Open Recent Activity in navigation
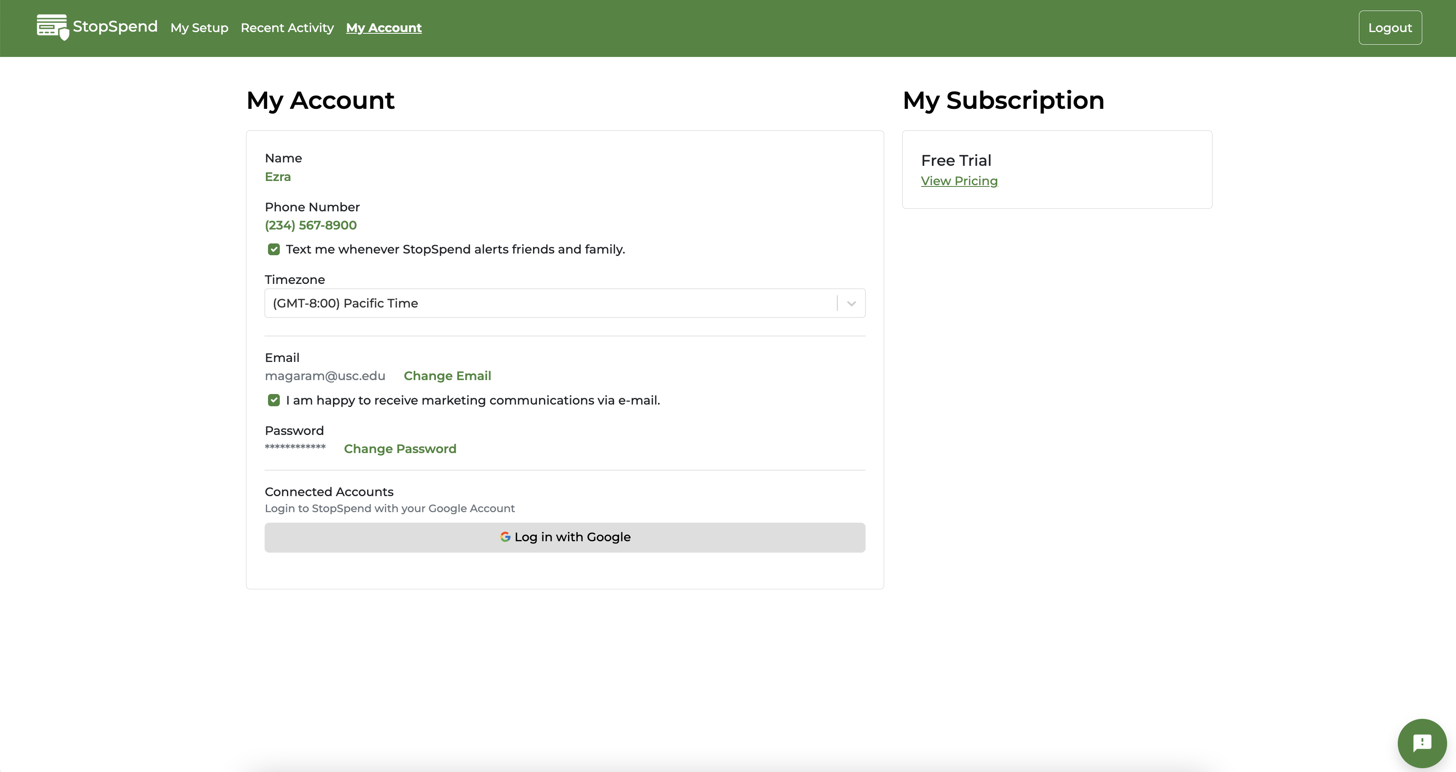The width and height of the screenshot is (1456, 772). 287,28
